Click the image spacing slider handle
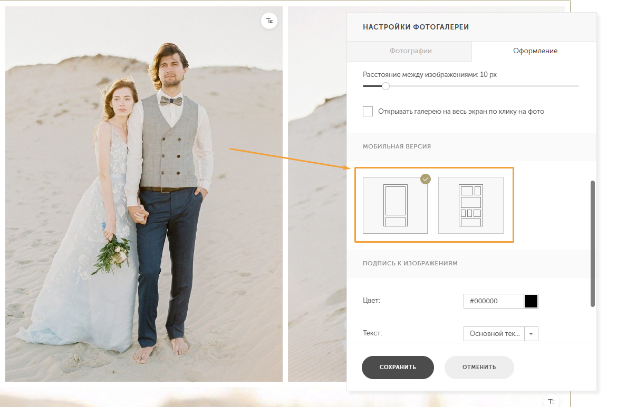The width and height of the screenshot is (617, 407). point(385,86)
